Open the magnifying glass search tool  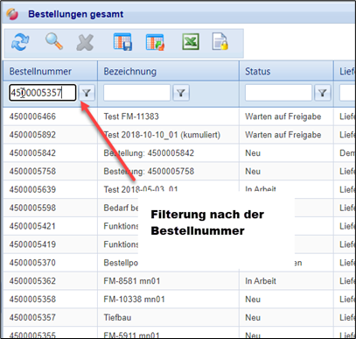pos(54,41)
